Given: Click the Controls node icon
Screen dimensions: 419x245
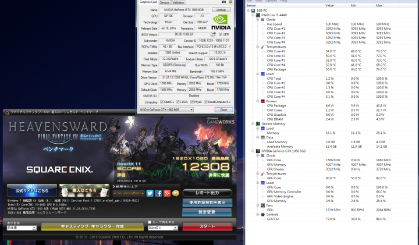Looking at the screenshot, I should click(262, 215).
